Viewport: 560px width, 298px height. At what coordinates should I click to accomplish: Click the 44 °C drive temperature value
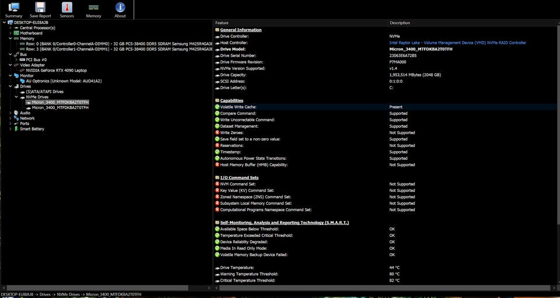394,268
